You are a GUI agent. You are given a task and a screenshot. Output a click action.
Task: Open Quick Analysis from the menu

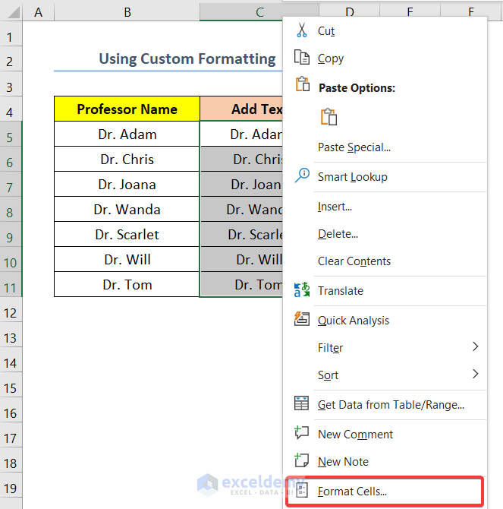385,320
